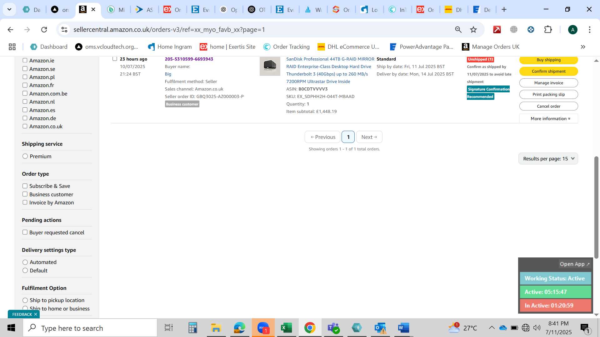Image resolution: width=600 pixels, height=337 pixels.
Task: Open Order Tracking bookmark
Action: pyautogui.click(x=286, y=47)
